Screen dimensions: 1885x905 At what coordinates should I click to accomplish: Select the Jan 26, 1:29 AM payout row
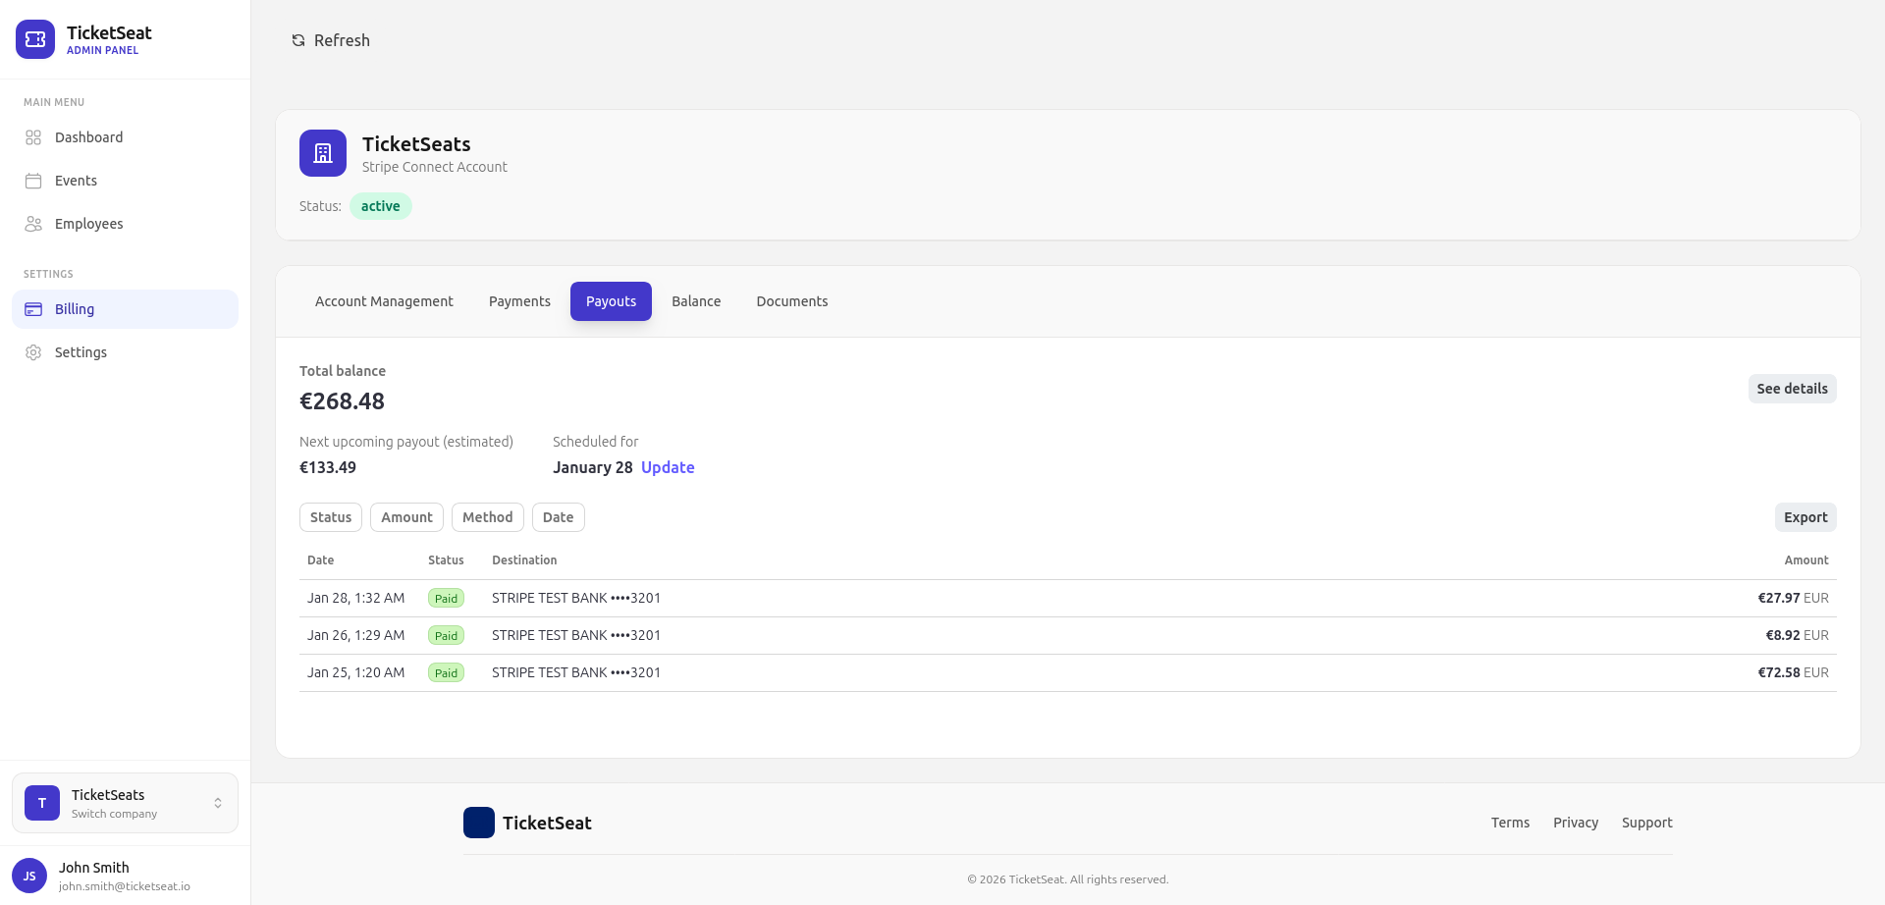(1068, 635)
